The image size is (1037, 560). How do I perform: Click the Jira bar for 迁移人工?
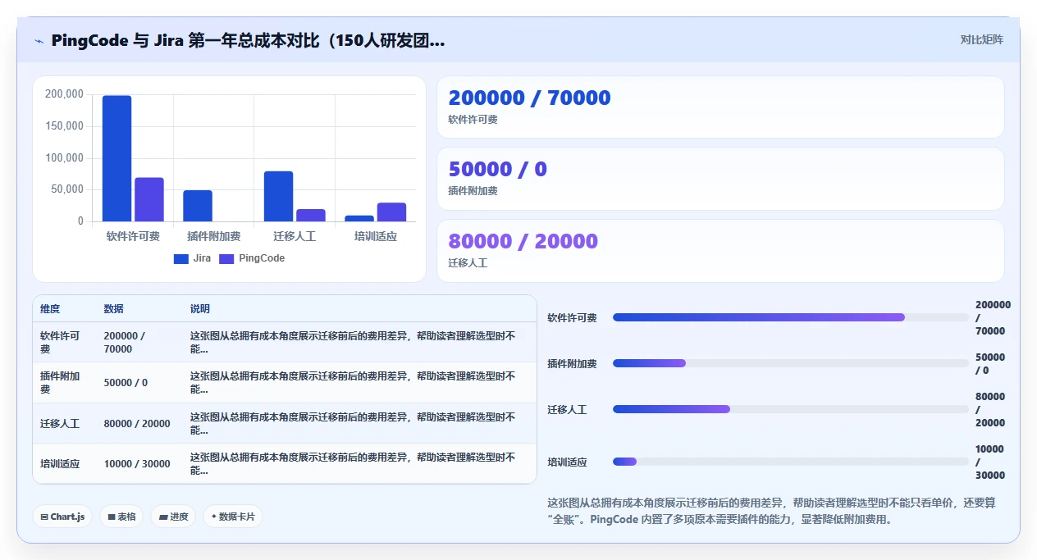(278, 196)
